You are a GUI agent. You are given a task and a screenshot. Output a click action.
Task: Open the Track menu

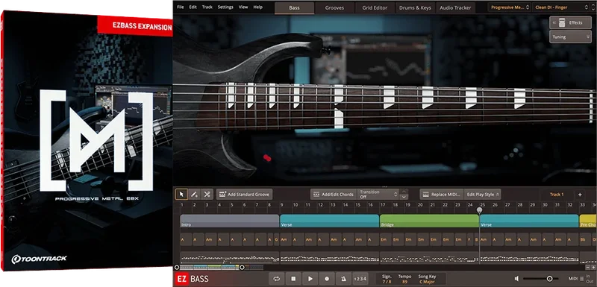(207, 7)
